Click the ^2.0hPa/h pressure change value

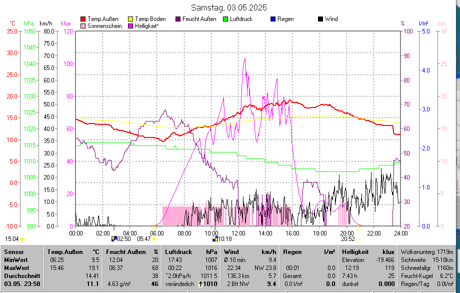point(178,276)
